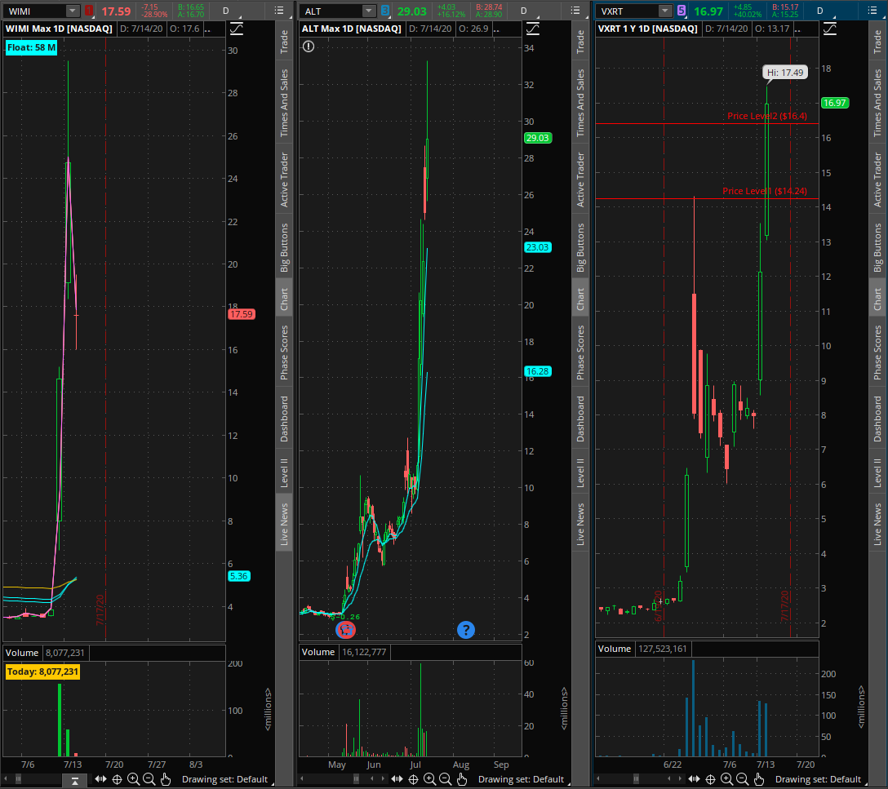The image size is (888, 789).
Task: Click the red-blue event marker on ALT chart
Action: (345, 629)
